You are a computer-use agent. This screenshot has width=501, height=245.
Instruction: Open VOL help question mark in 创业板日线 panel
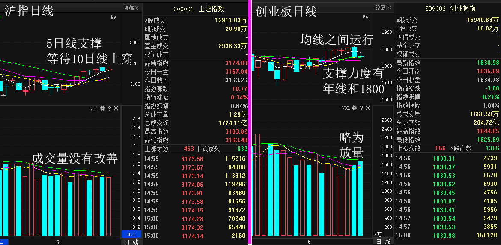[x=361, y=108]
